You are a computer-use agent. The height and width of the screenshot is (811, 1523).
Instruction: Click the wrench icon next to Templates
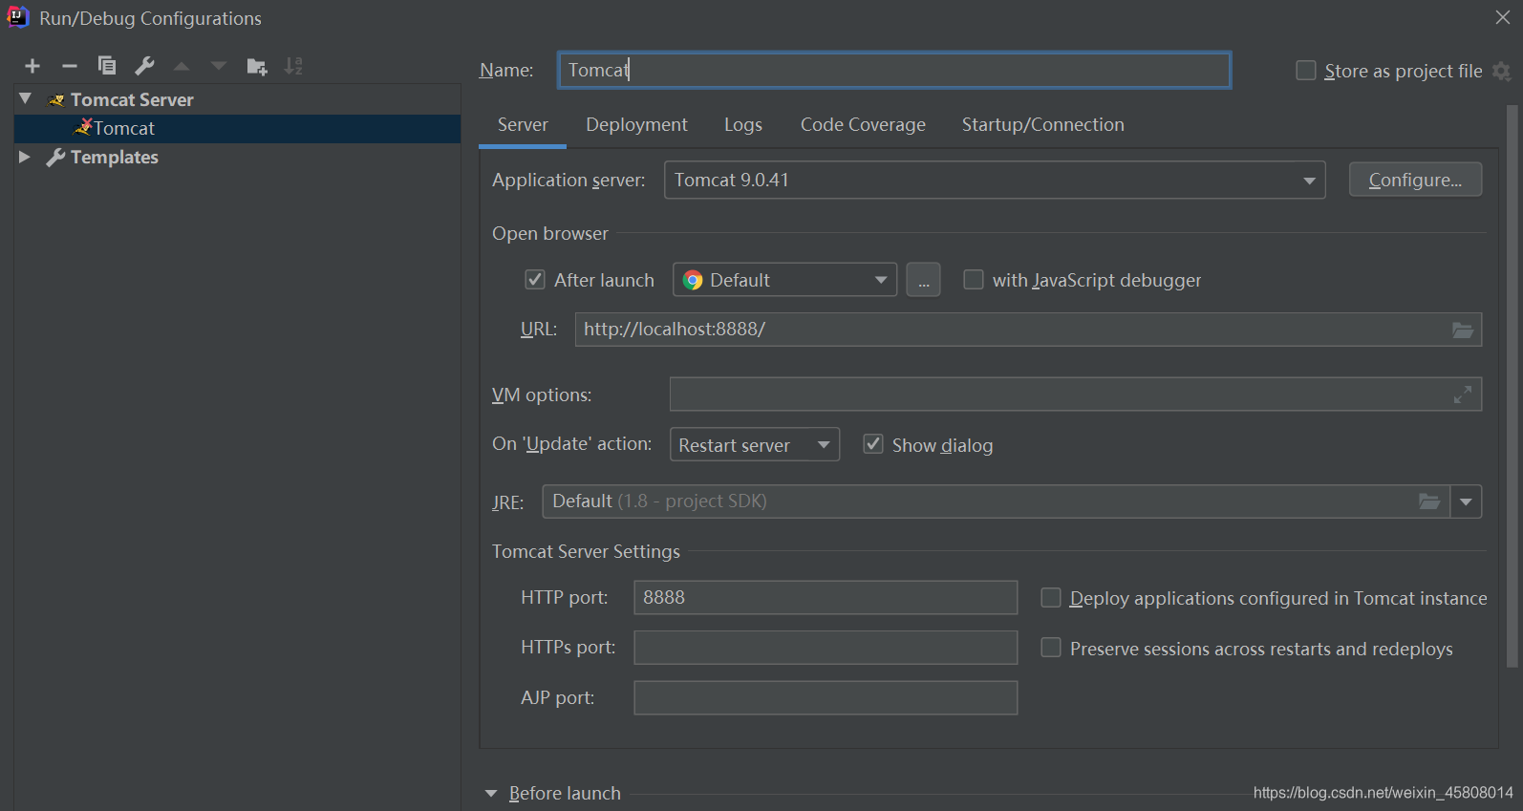(55, 157)
